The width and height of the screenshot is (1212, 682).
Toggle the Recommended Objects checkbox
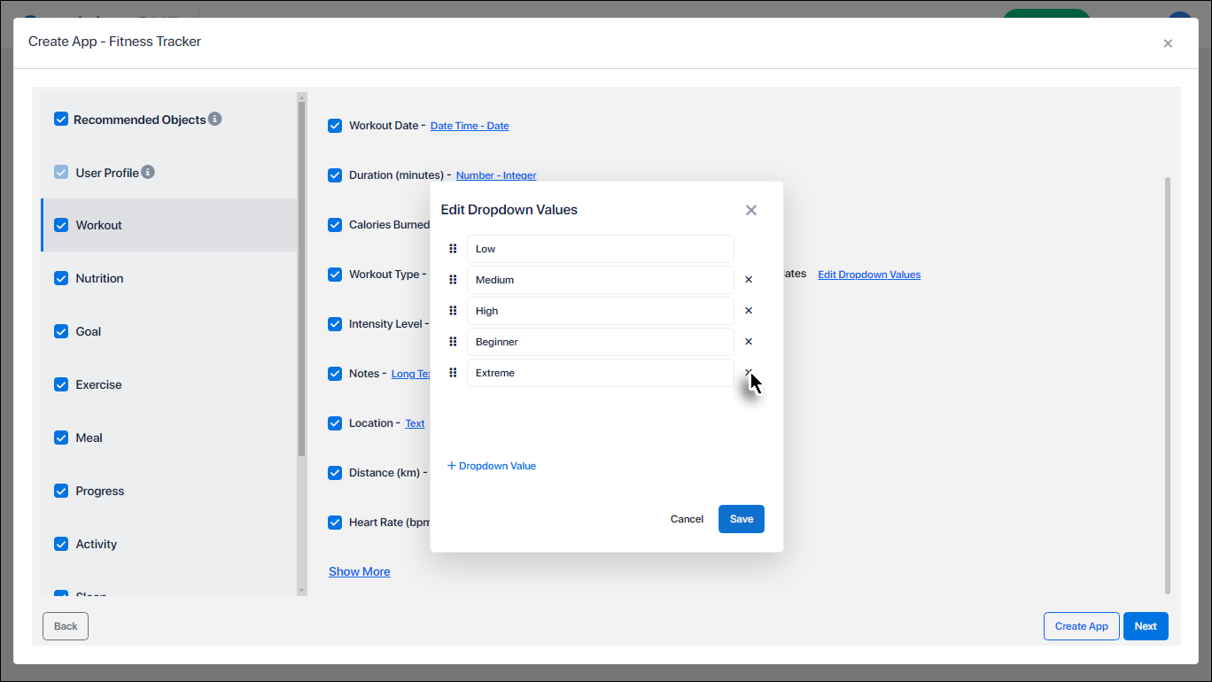coord(61,119)
